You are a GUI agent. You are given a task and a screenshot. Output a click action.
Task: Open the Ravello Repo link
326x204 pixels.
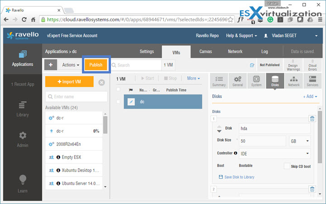click(207, 36)
